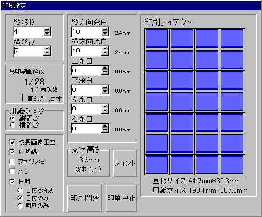
Task: Increase 縦方向余白 value with up arrow
Action: point(105,29)
